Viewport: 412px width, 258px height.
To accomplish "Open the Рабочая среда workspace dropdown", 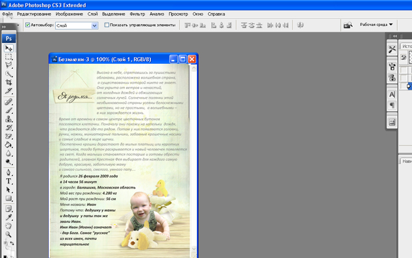I will click(376, 25).
